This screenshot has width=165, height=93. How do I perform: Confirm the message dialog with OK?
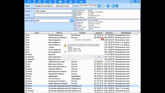99,57
